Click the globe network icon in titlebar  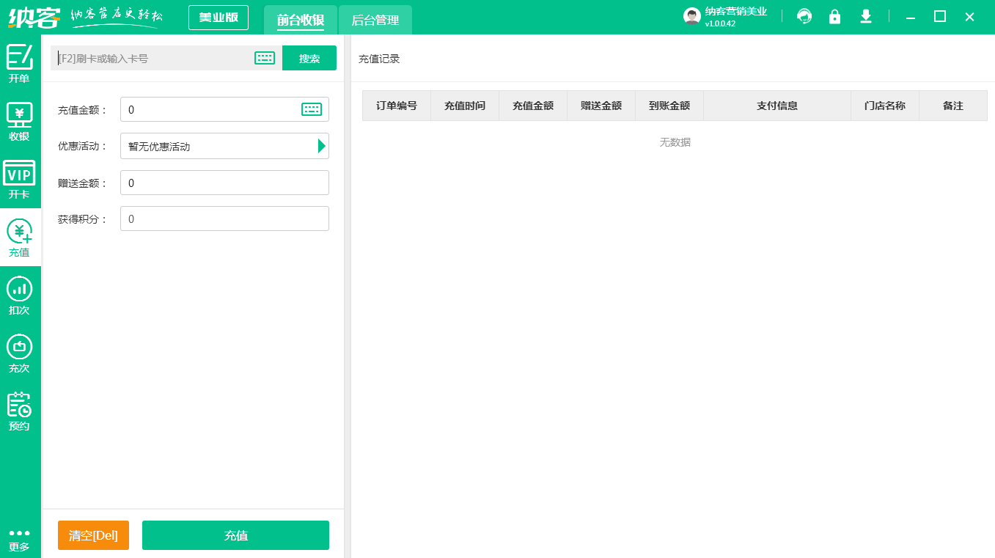[804, 15]
